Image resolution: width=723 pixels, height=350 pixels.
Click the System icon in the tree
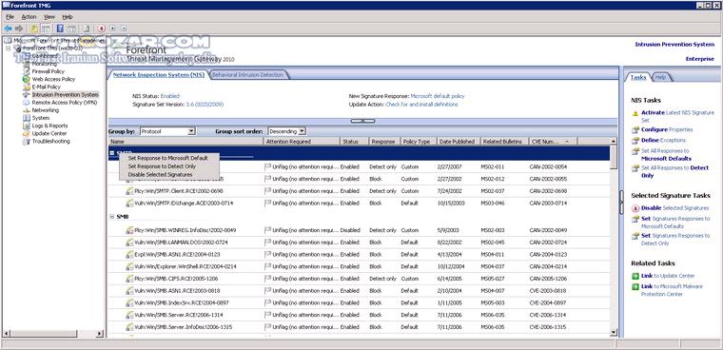tap(27, 118)
